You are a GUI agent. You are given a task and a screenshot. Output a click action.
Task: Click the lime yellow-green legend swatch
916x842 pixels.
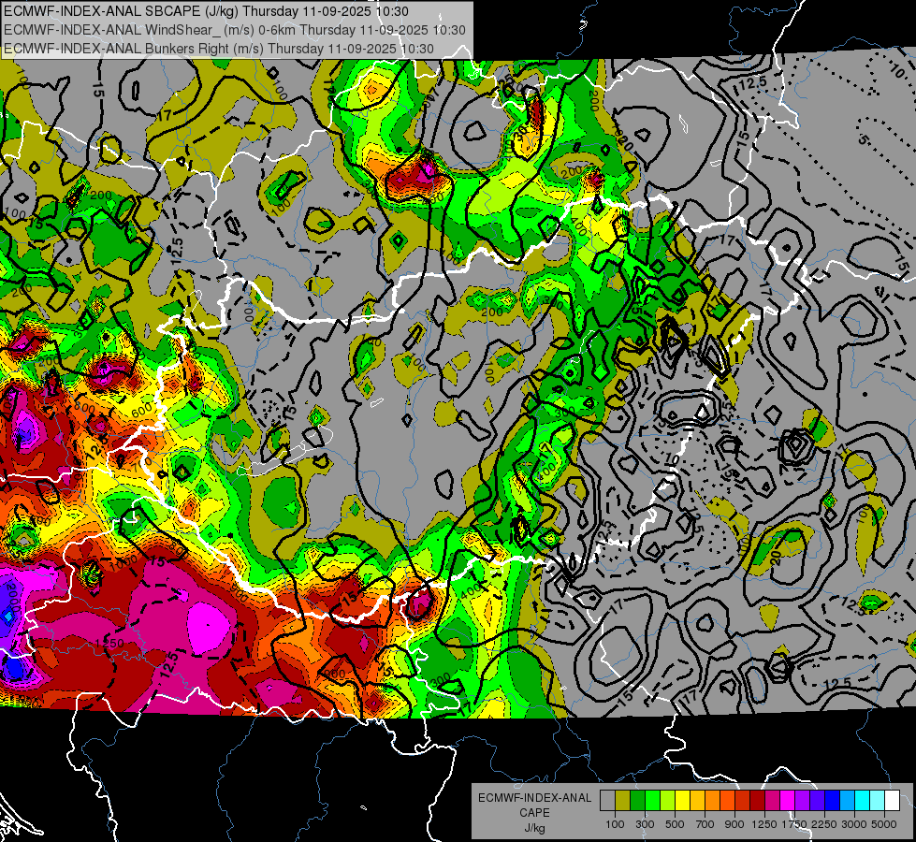pyautogui.click(x=668, y=801)
